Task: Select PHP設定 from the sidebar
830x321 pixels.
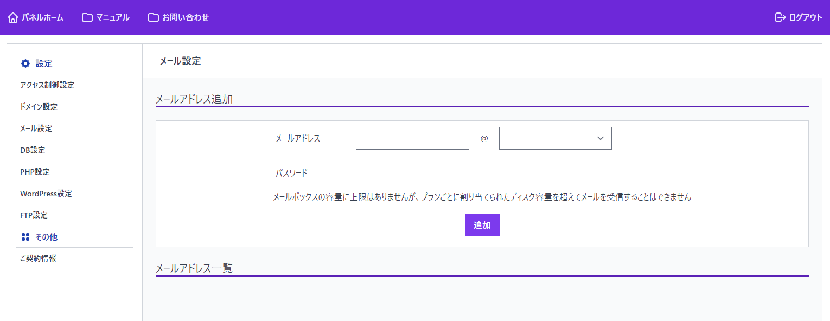Action: (x=35, y=172)
